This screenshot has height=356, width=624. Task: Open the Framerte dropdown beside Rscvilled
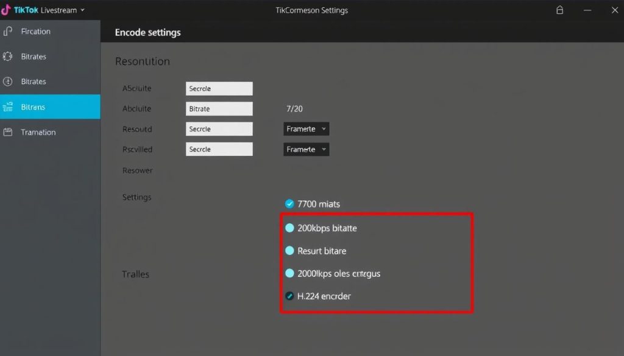point(306,149)
